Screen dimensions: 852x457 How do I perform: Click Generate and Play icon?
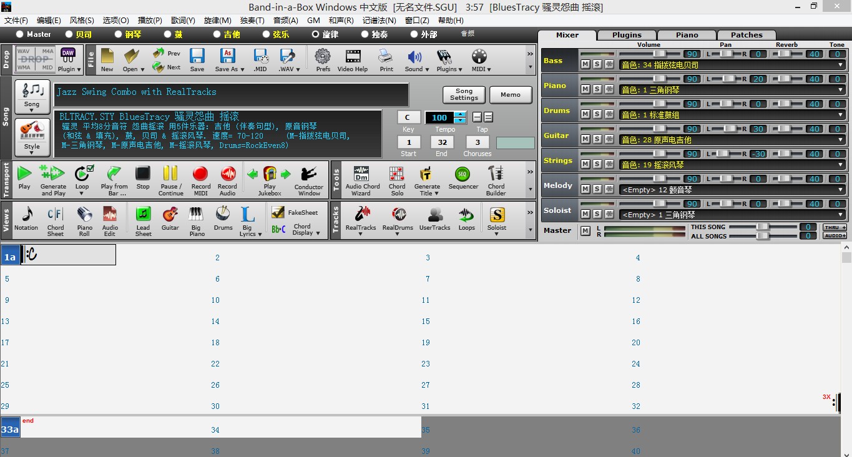click(x=53, y=180)
